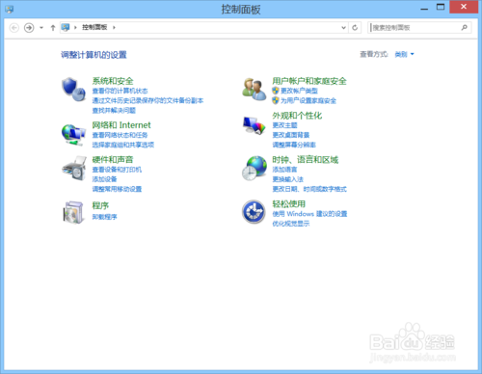This screenshot has width=482, height=374.
Task: Expand the chevron before 控制面板 breadcrumb
Action: [x=75, y=28]
